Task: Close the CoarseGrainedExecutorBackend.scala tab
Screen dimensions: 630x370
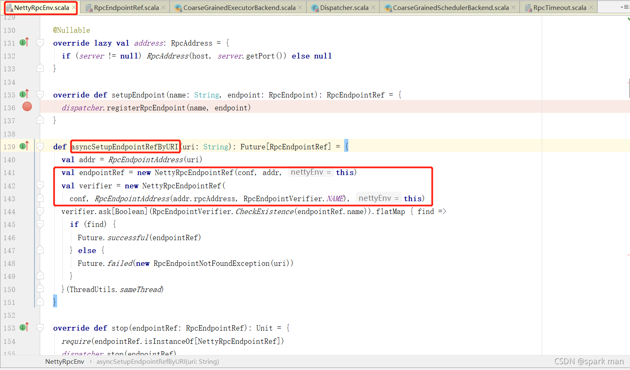Action: (x=300, y=7)
